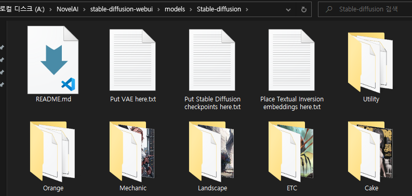Open the ETC folder icon

[x=291, y=151]
